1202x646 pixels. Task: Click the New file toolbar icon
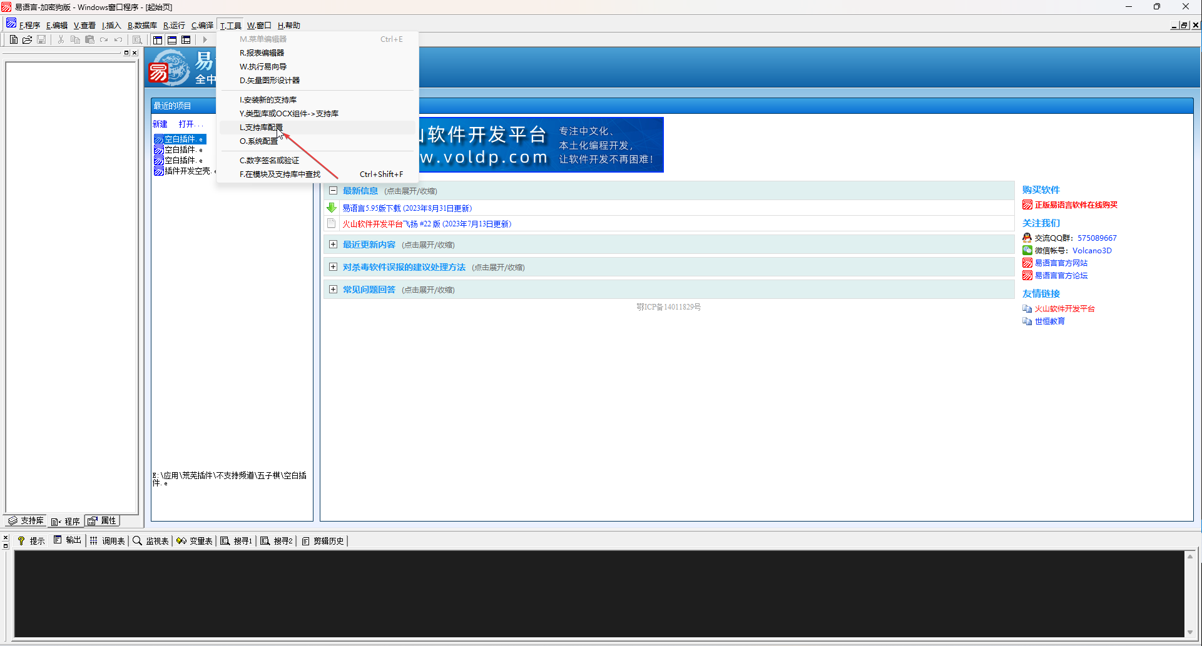pyautogui.click(x=13, y=39)
